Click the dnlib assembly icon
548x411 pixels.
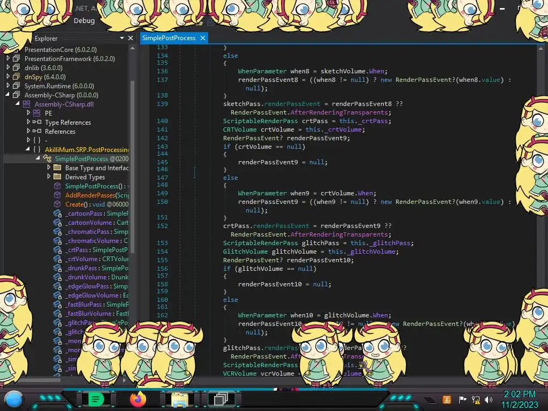pos(17,67)
